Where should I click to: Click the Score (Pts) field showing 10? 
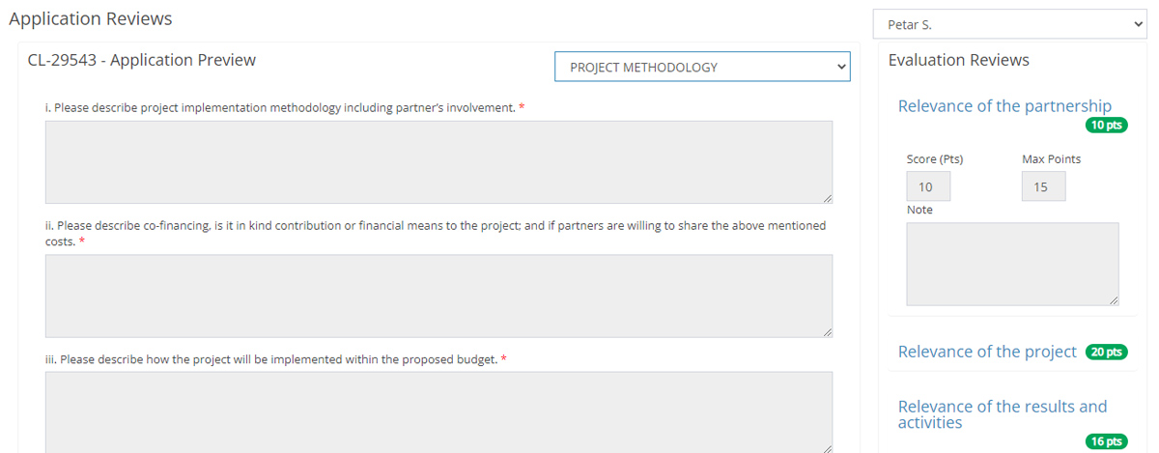click(x=927, y=186)
